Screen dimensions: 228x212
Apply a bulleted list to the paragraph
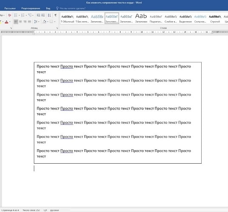(16, 15)
